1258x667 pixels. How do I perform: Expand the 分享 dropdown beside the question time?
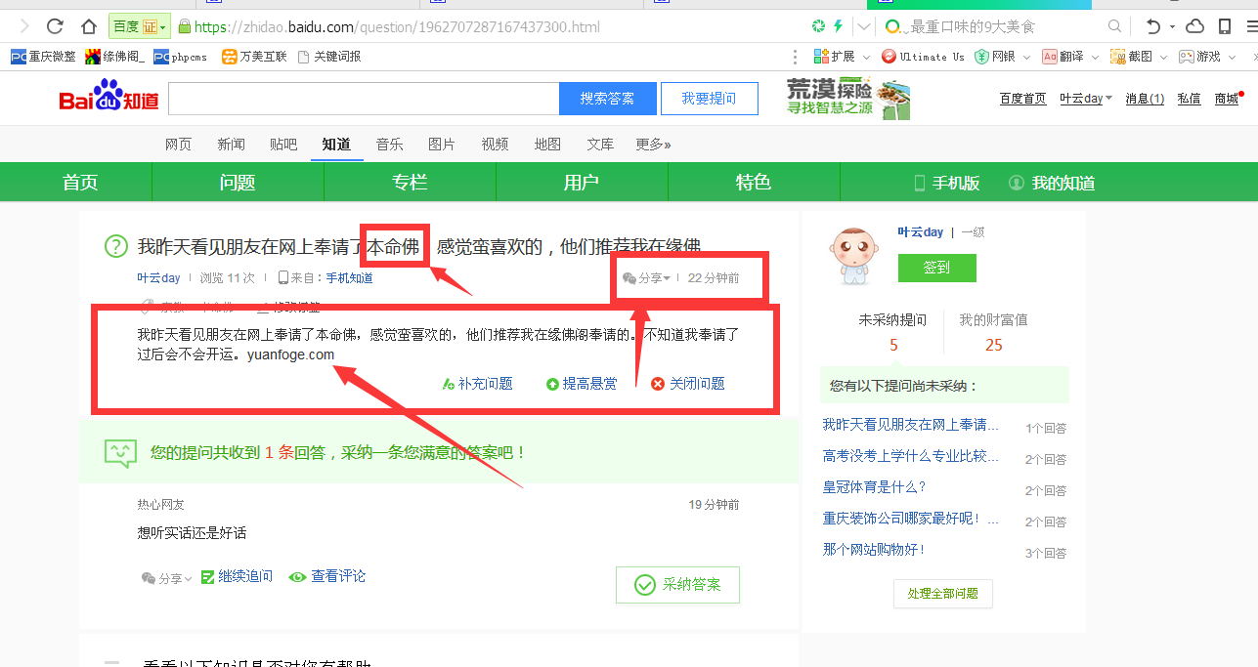click(x=646, y=278)
